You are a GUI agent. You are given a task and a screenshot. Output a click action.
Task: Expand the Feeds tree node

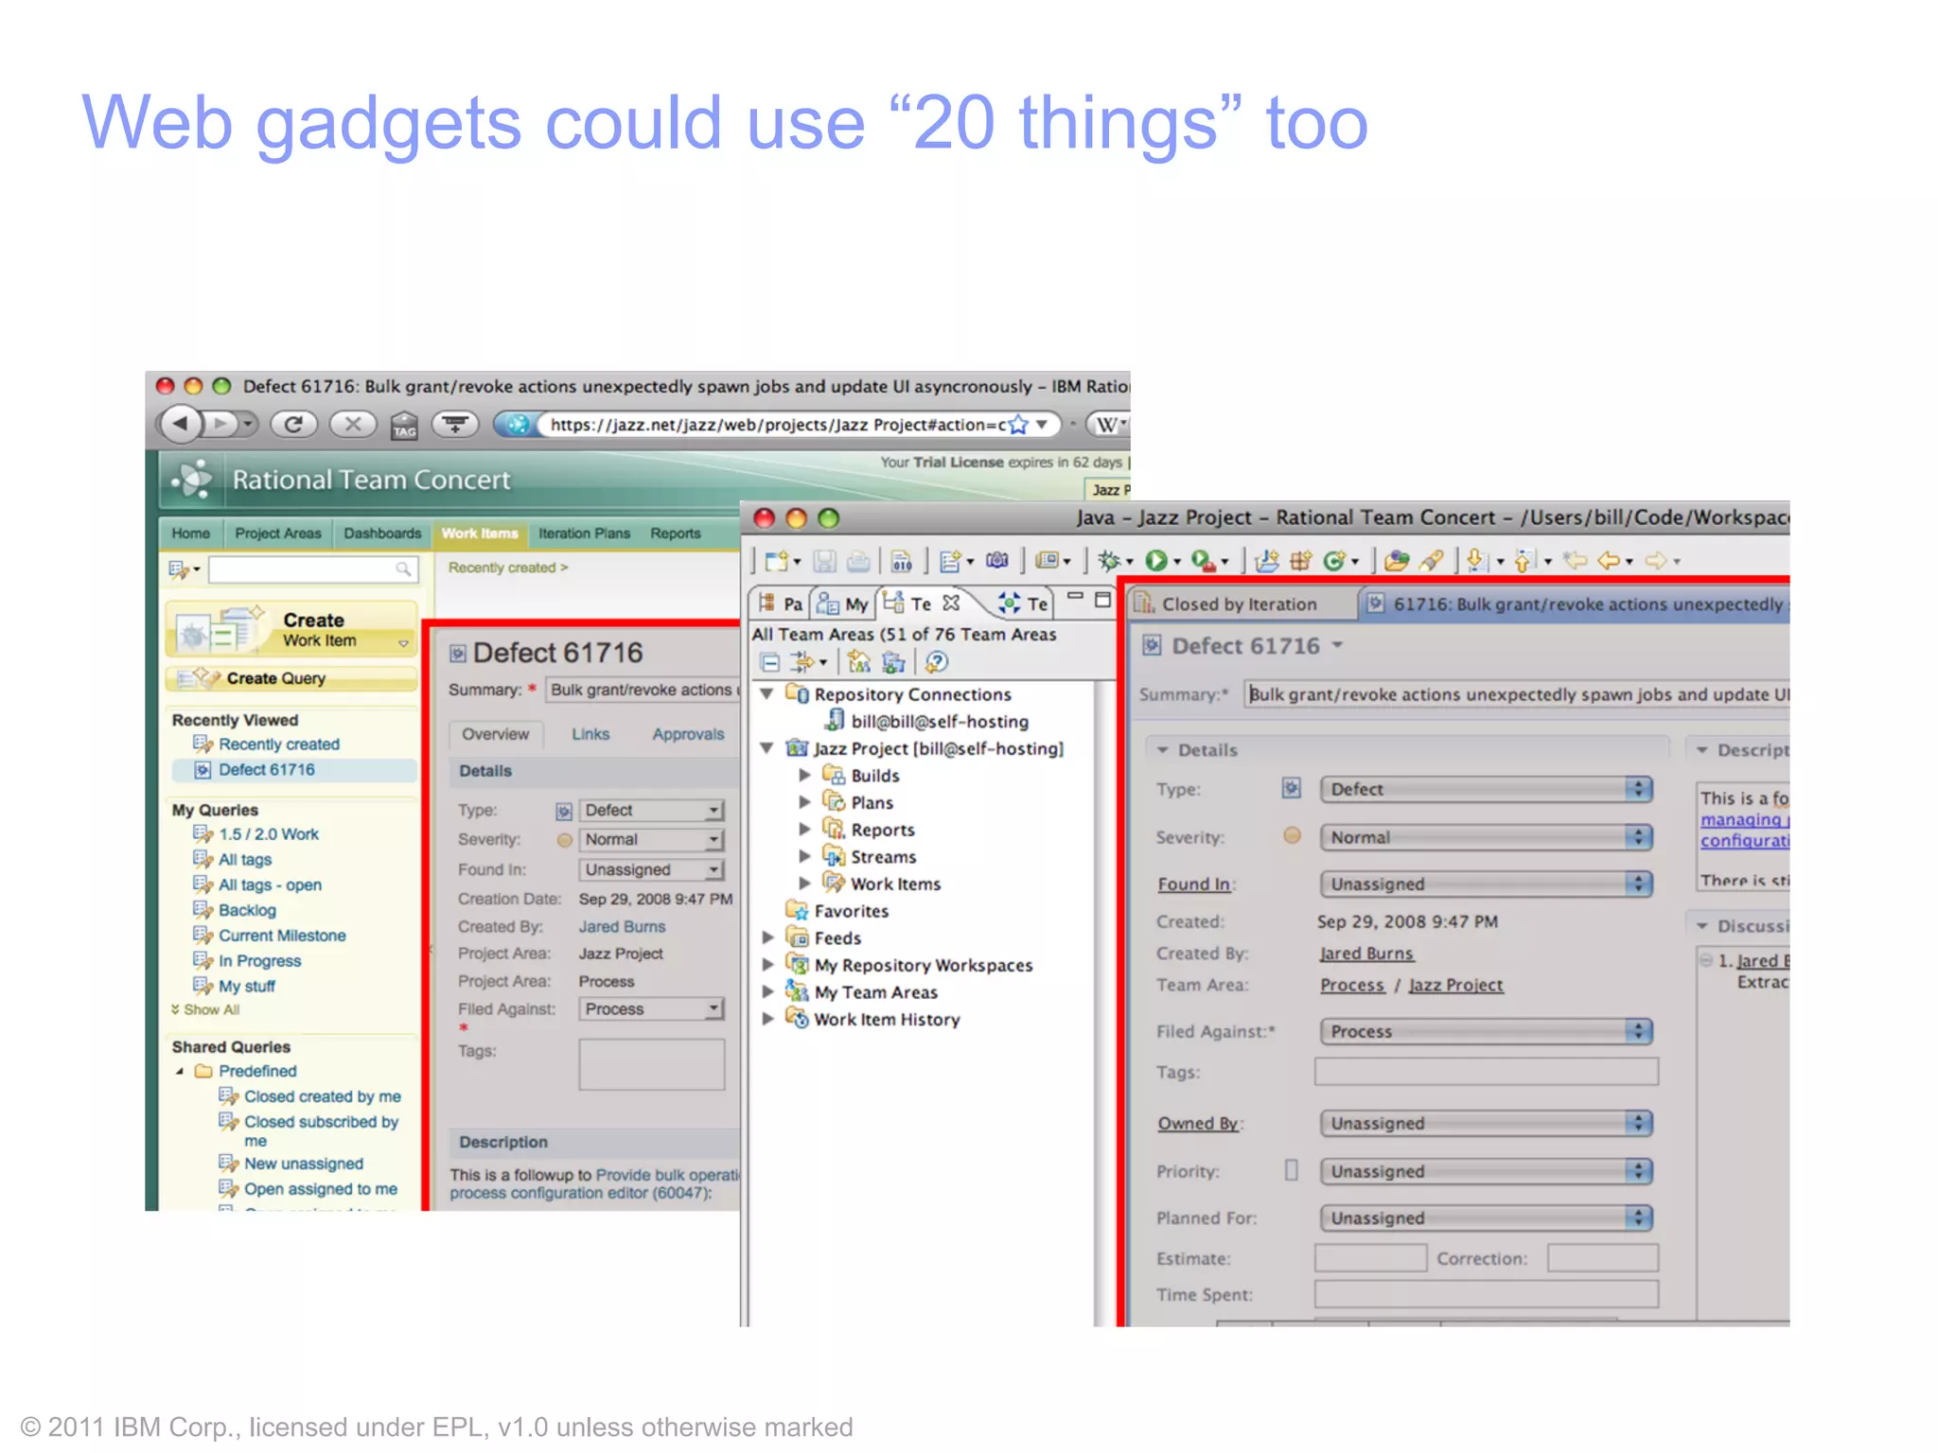click(768, 937)
